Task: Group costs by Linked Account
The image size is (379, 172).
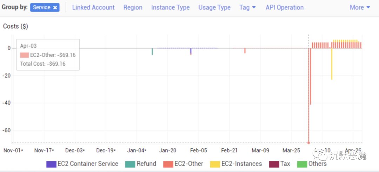Action: click(93, 7)
